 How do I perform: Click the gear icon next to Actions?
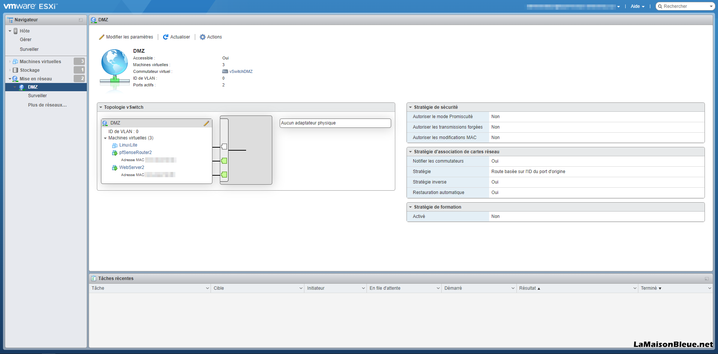(x=202, y=37)
